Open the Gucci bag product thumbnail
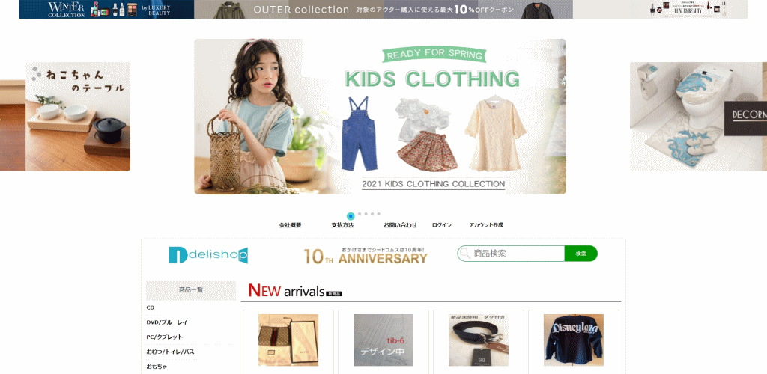Image resolution: width=767 pixels, height=374 pixels. click(288, 340)
